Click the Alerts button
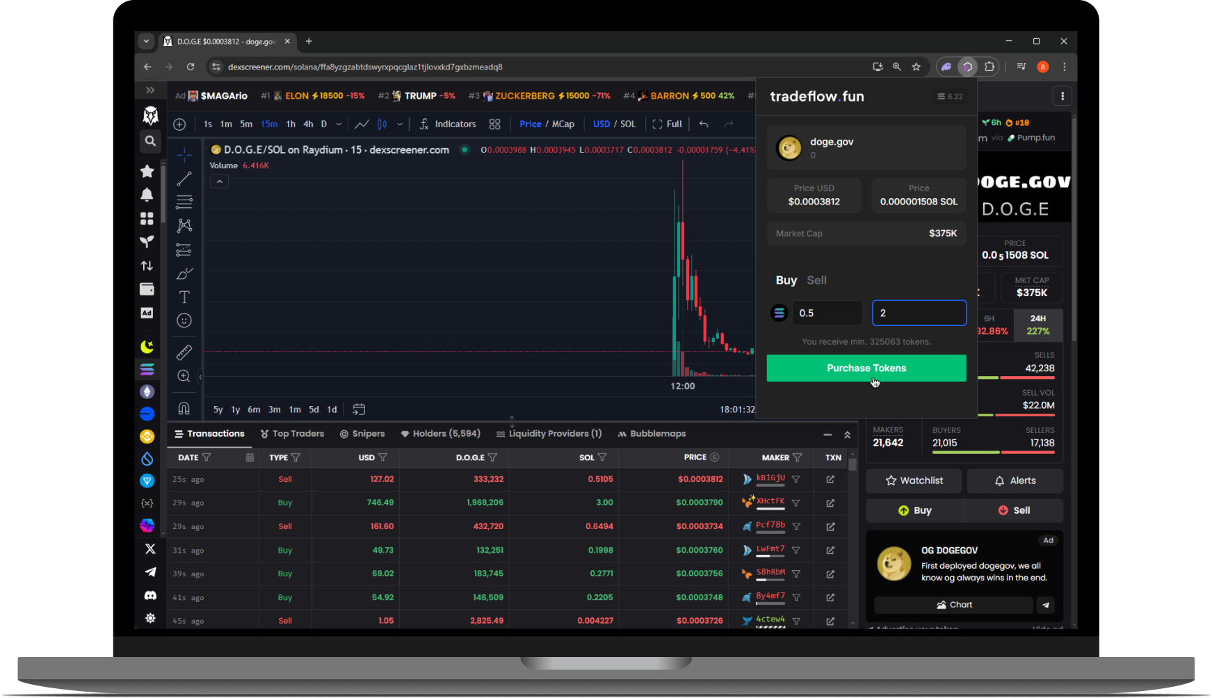 (x=1015, y=480)
